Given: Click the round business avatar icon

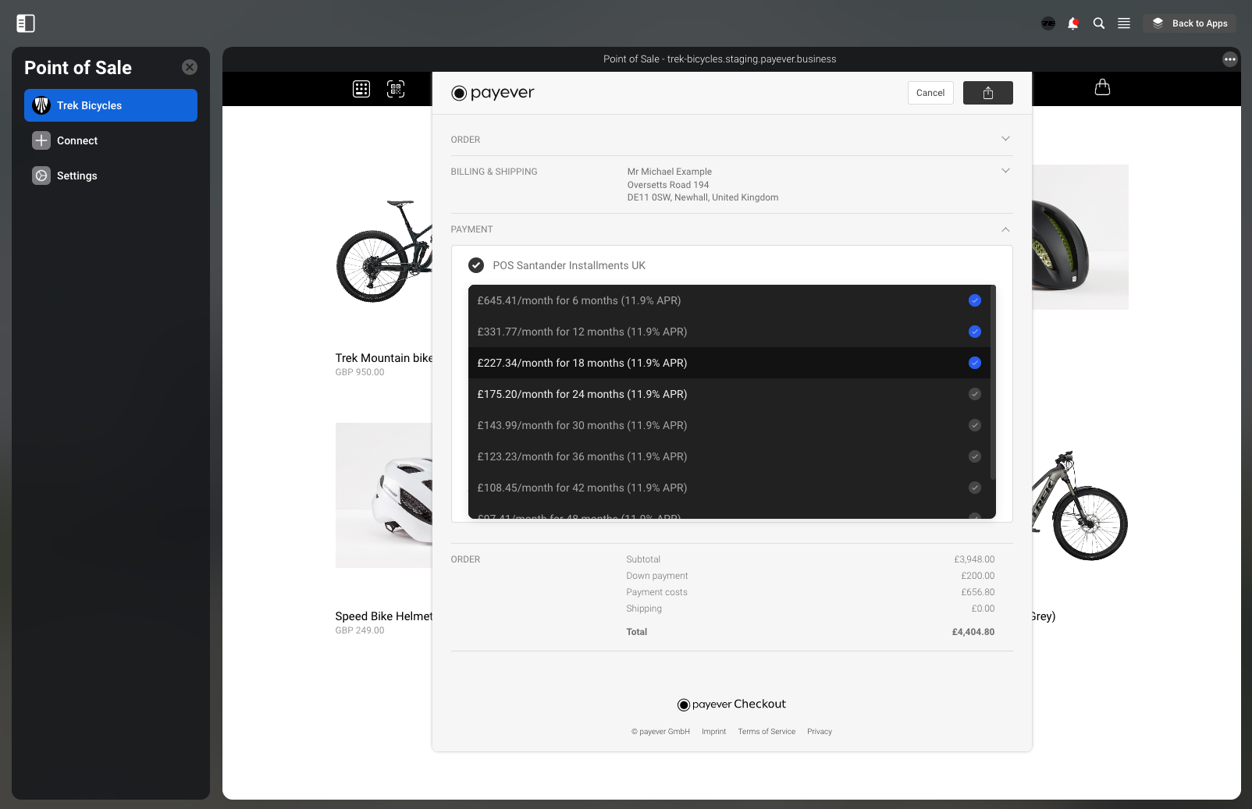Looking at the screenshot, I should (x=1048, y=23).
